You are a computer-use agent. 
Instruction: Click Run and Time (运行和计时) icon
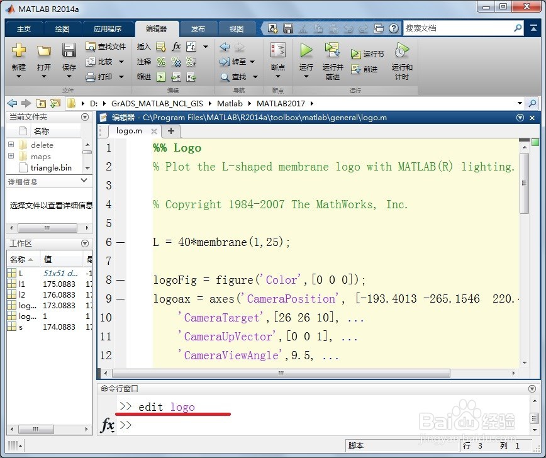coord(402,50)
